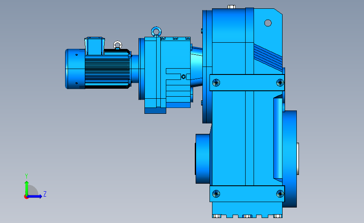Select the round output hub on the housing's left side

tap(203, 159)
